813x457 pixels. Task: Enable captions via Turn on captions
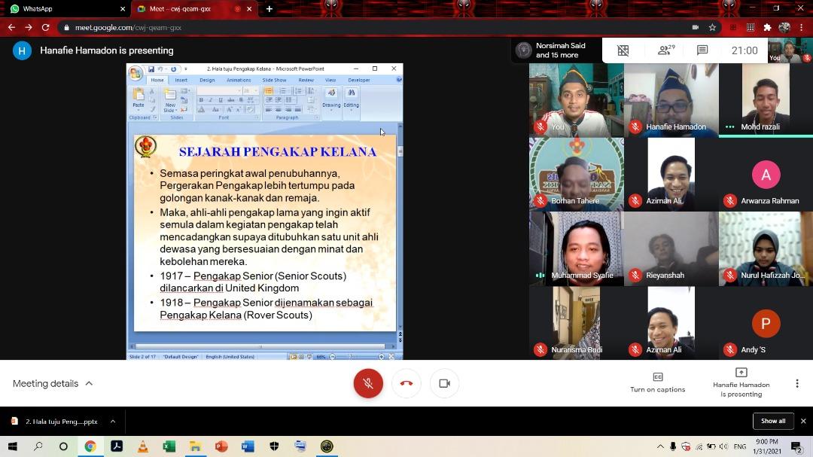657,383
